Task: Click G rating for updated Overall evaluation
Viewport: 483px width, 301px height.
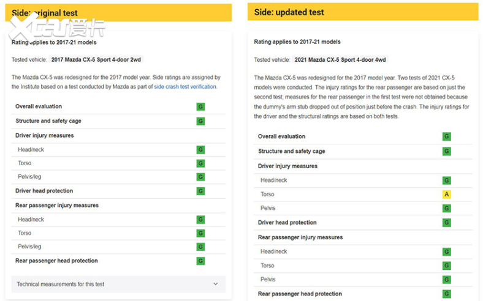Action: point(447,136)
